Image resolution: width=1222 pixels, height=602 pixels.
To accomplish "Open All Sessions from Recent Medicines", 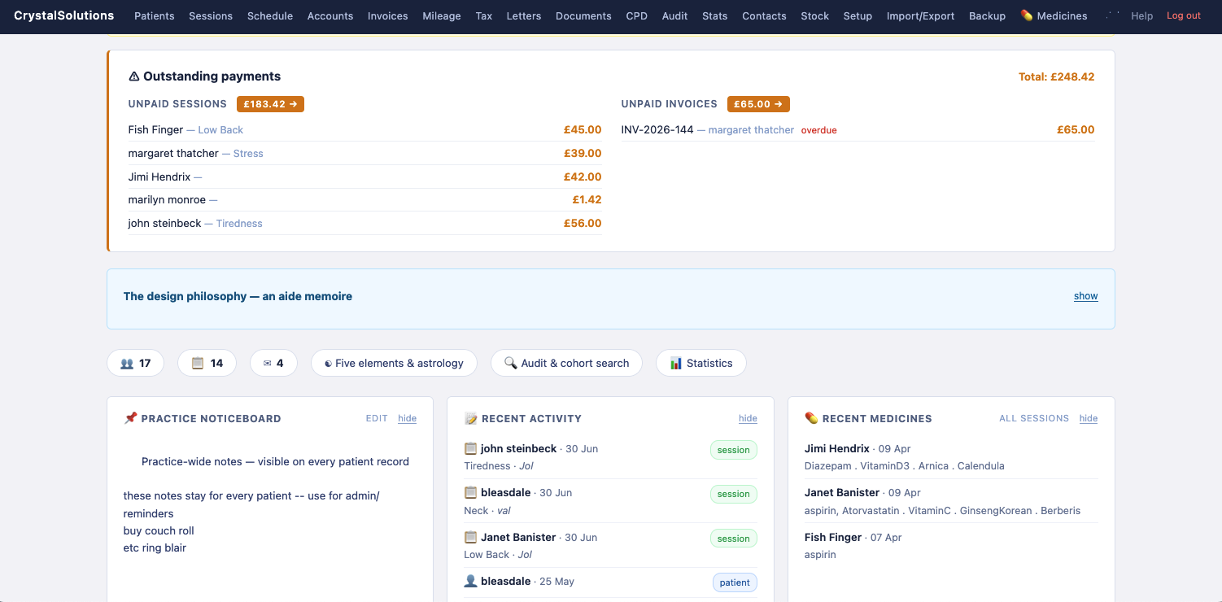I will tap(1034, 418).
